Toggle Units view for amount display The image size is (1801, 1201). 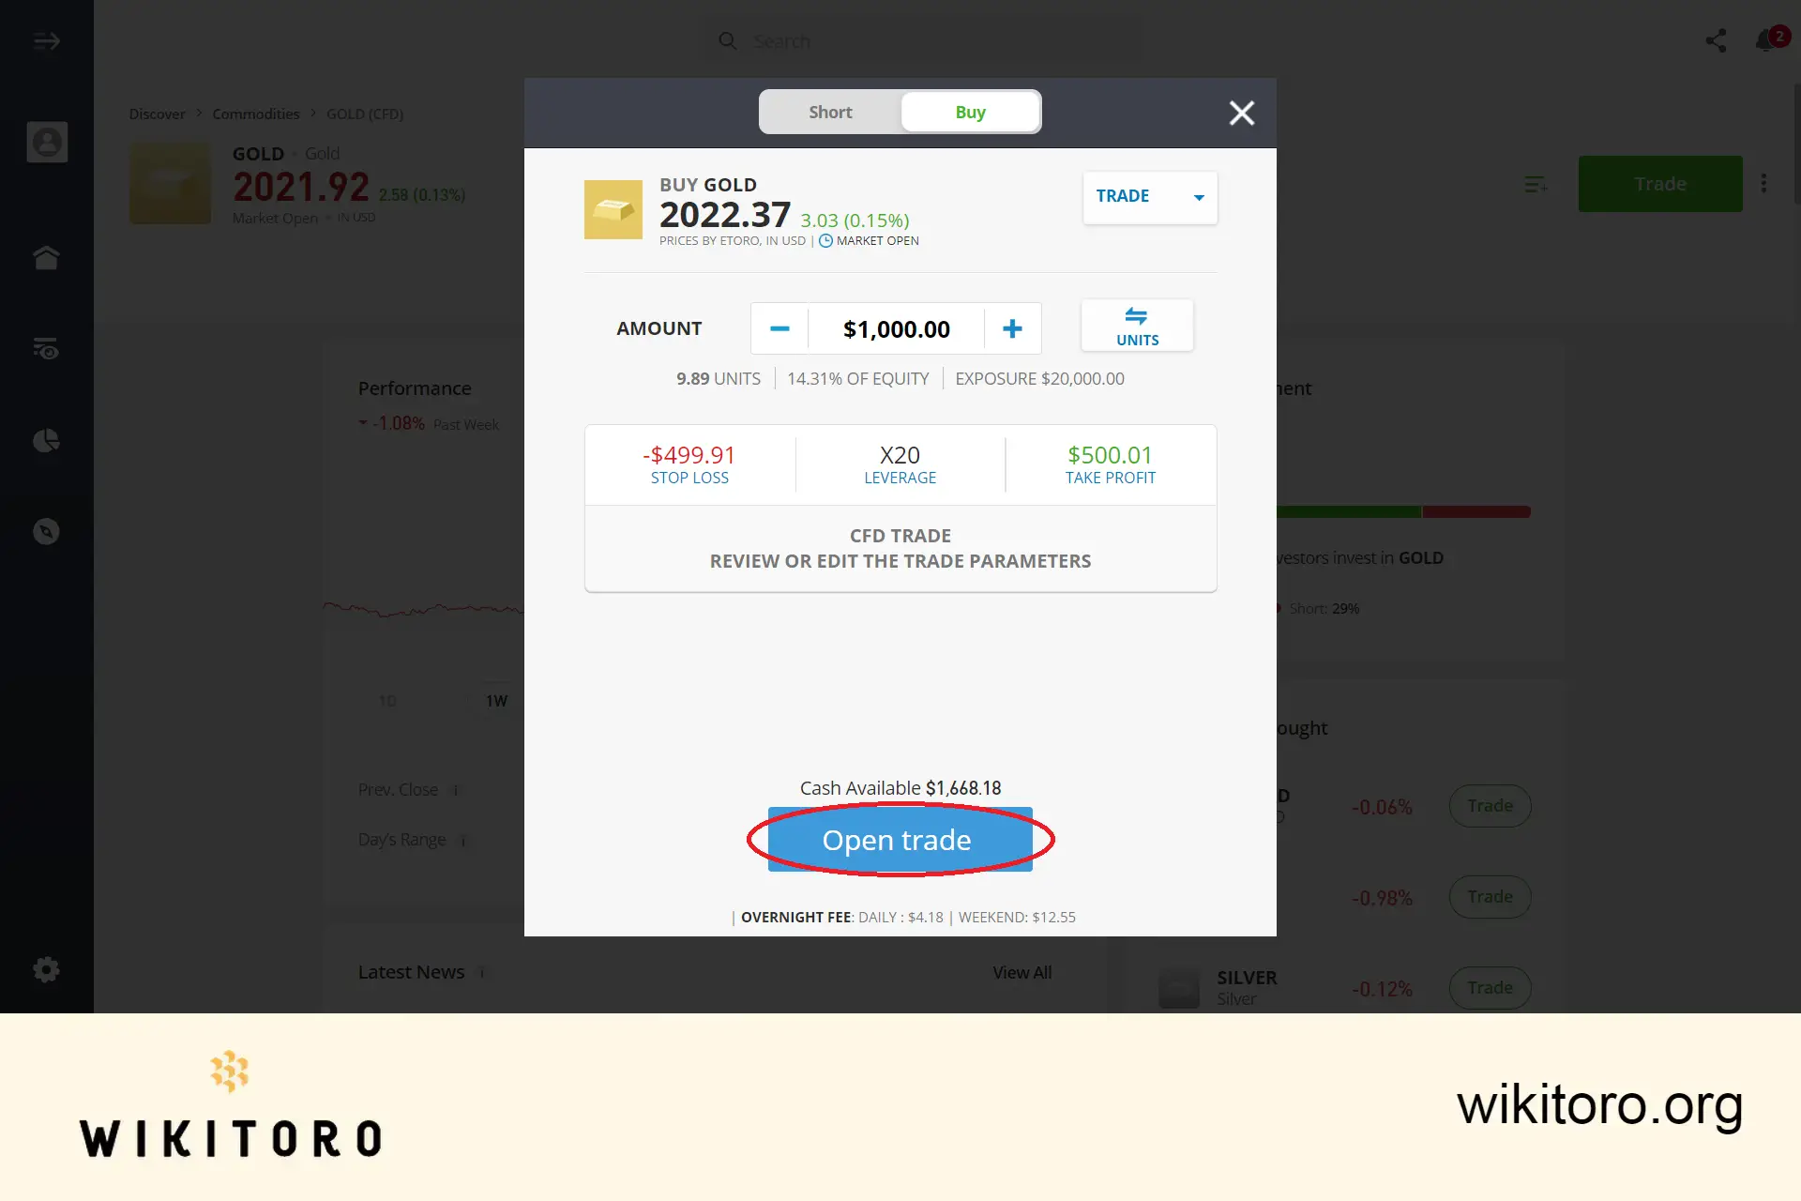pos(1138,326)
